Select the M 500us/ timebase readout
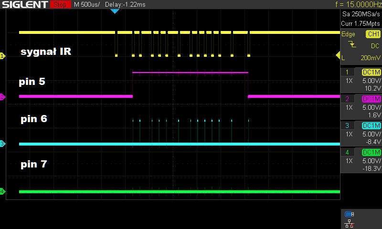Viewport: 382px width, 229px height. click(87, 4)
